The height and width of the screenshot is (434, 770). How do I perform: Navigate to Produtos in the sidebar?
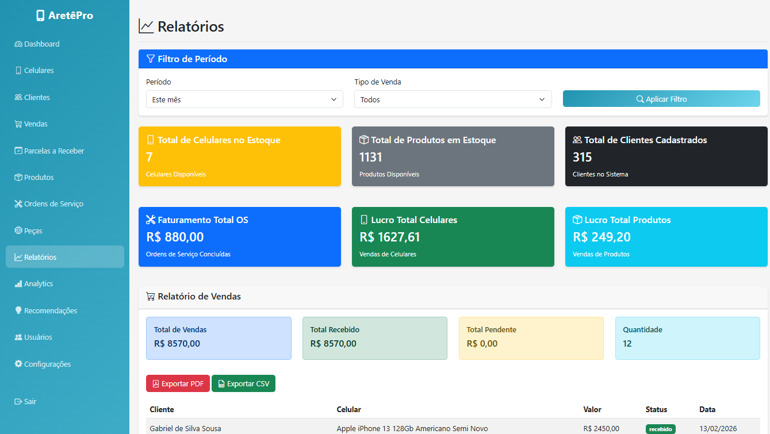coord(39,178)
